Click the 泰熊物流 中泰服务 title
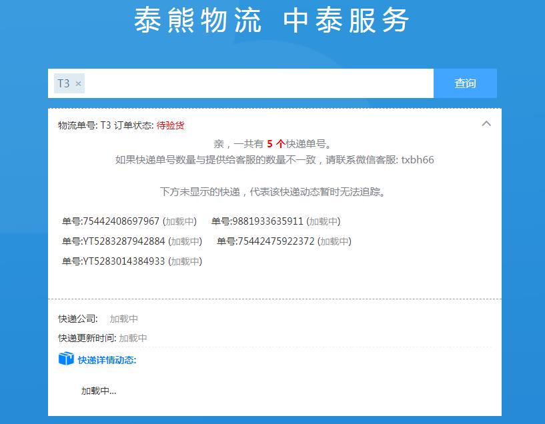 [x=271, y=21]
